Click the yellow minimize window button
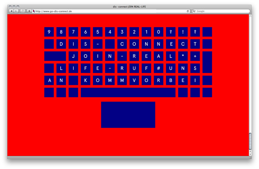This screenshot has width=259, height=169. [14, 6]
